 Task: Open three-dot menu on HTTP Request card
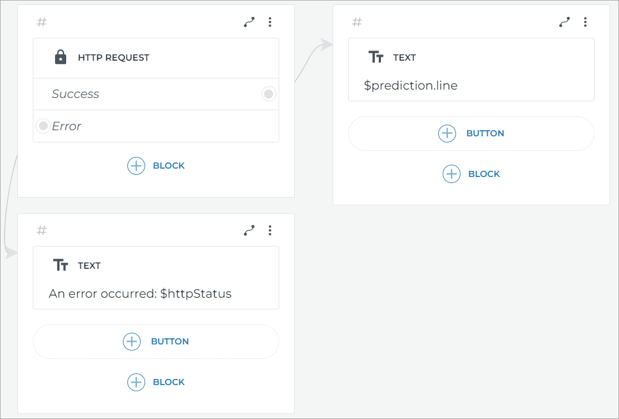pyautogui.click(x=270, y=22)
